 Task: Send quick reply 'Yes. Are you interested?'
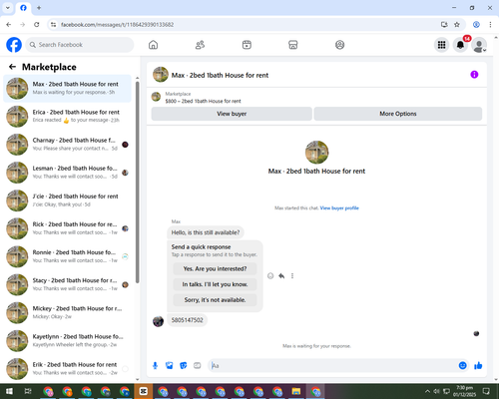pos(215,268)
